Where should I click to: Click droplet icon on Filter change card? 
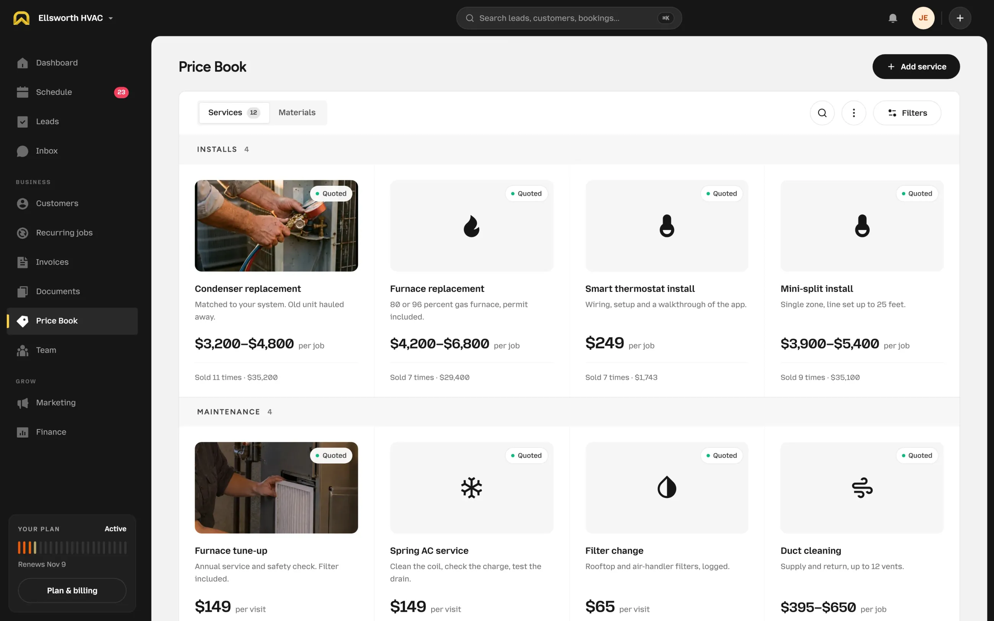click(667, 488)
